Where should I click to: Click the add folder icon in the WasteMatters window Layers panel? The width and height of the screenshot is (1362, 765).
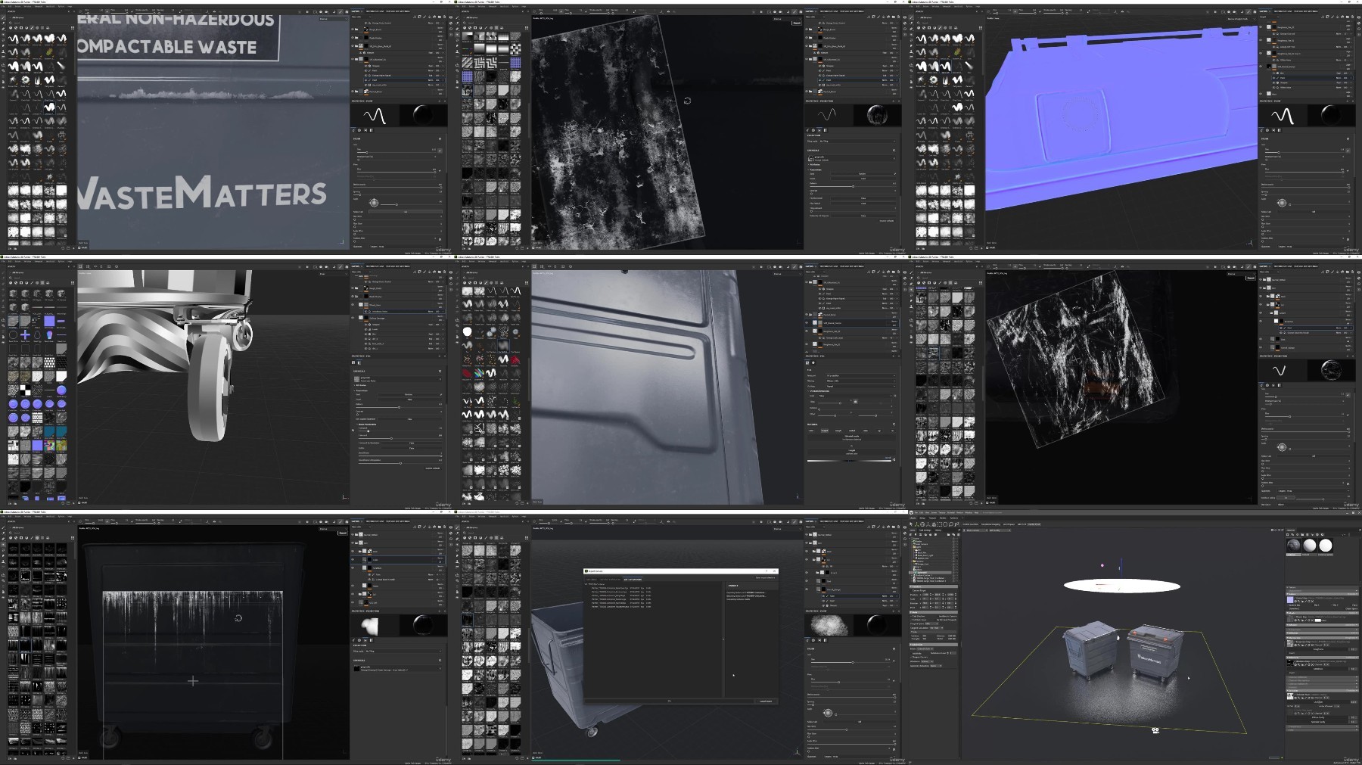click(x=440, y=17)
